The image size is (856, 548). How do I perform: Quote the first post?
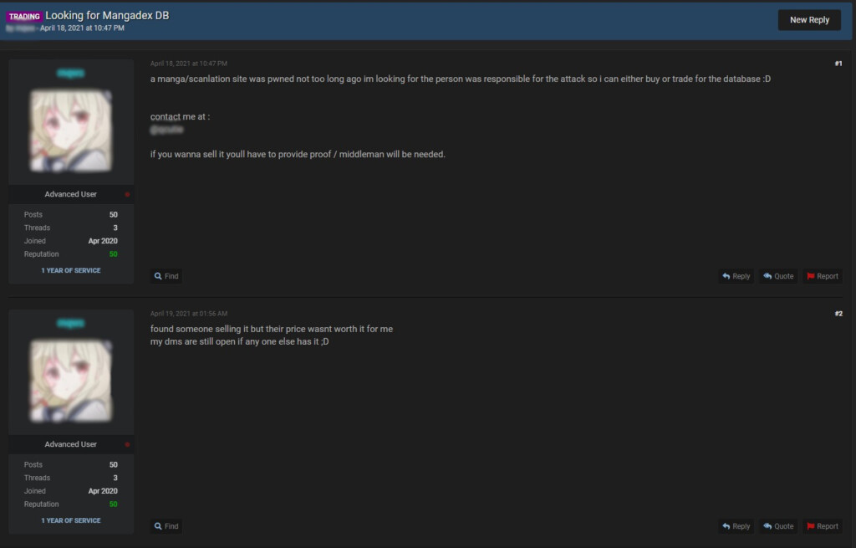[x=778, y=276]
